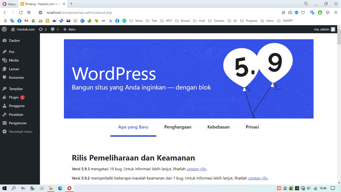Open Tampilan settings from the sidebar

coord(15,89)
